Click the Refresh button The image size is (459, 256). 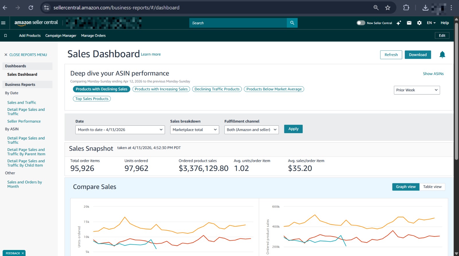tap(391, 55)
